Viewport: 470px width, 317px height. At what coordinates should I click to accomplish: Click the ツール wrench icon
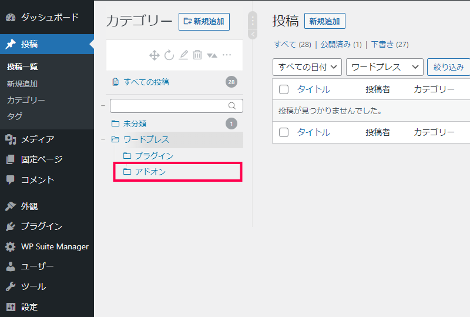(11, 286)
